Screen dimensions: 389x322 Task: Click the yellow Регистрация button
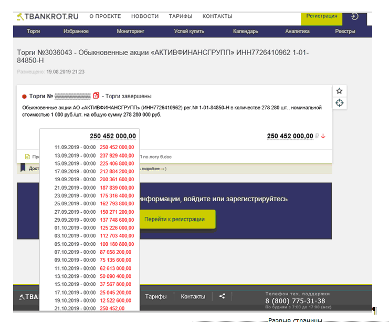click(x=321, y=18)
